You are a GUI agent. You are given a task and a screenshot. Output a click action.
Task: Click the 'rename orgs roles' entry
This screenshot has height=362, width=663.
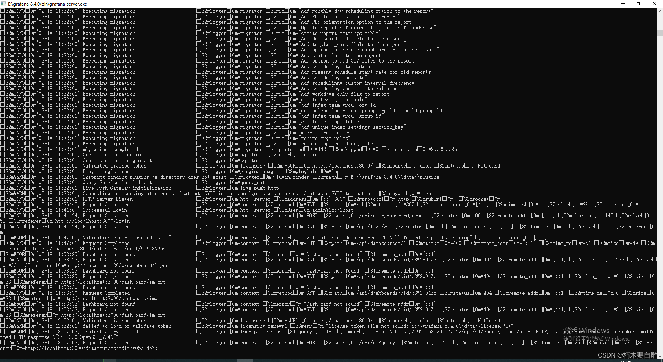pyautogui.click(x=325, y=138)
